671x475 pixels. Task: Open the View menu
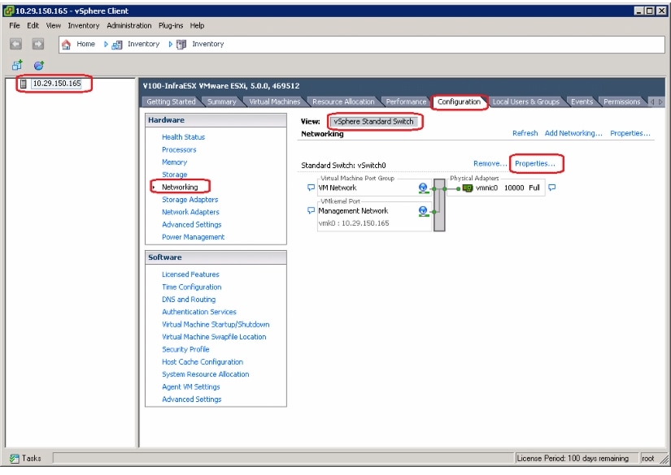tap(54, 26)
